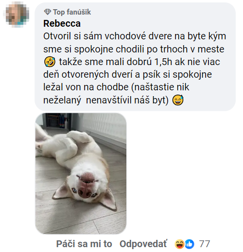The height and width of the screenshot is (252, 243).
Task: Click the diamond Top fan badge icon
Action: click(48, 12)
